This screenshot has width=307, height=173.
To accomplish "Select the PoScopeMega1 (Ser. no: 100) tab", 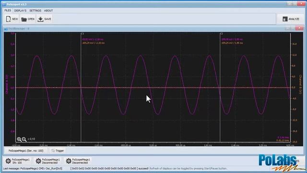I will (x=26, y=150).
